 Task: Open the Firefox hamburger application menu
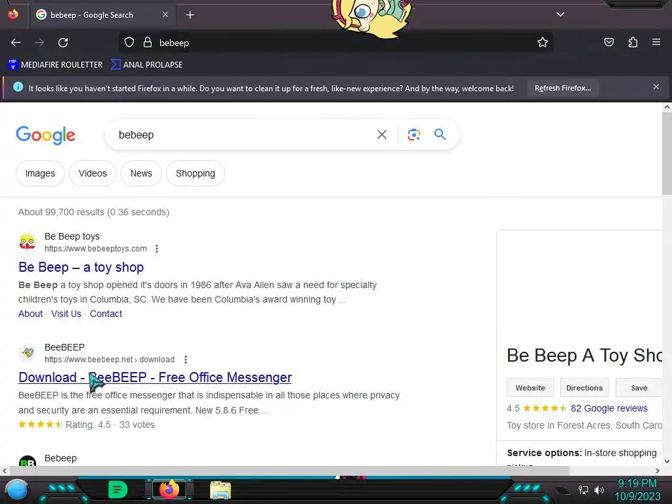pos(656,42)
